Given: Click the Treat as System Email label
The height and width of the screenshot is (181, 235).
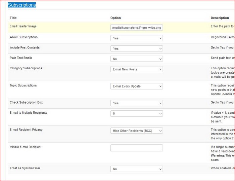Looking at the screenshot, I should coord(25,168).
